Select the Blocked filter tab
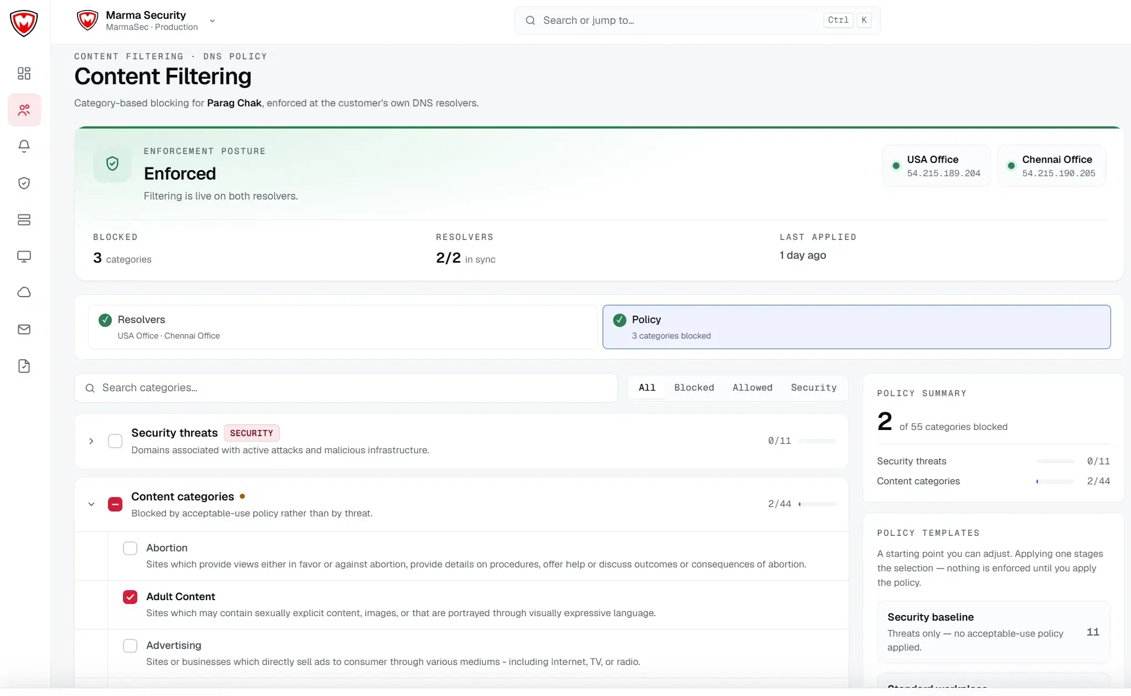This screenshot has height=696, width=1131. (x=694, y=387)
